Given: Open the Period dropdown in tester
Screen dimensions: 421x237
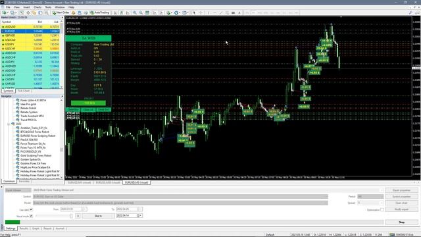Looking at the screenshot, I should pyautogui.click(x=370, y=197).
